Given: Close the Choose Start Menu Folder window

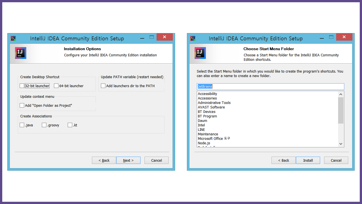Looking at the screenshot, I should [x=344, y=37].
